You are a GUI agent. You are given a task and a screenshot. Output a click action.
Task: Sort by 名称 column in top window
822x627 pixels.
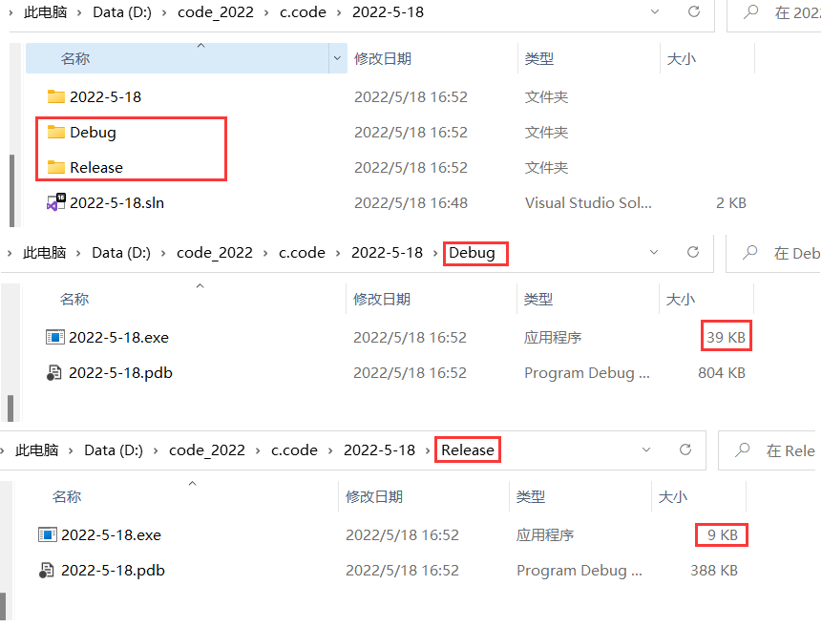click(178, 58)
